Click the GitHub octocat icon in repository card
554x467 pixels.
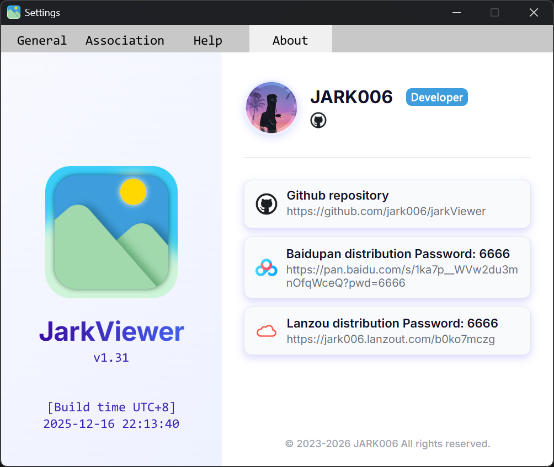(267, 203)
